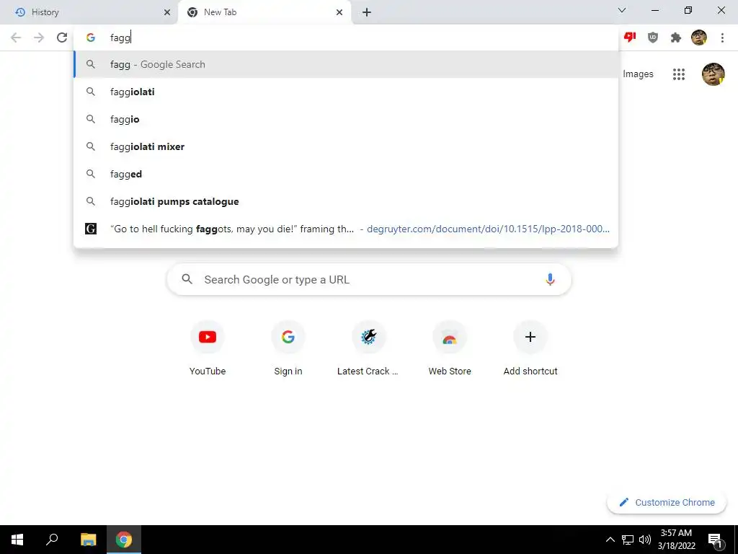This screenshot has height=554, width=738.
Task: Reload the current page
Action: click(x=62, y=38)
